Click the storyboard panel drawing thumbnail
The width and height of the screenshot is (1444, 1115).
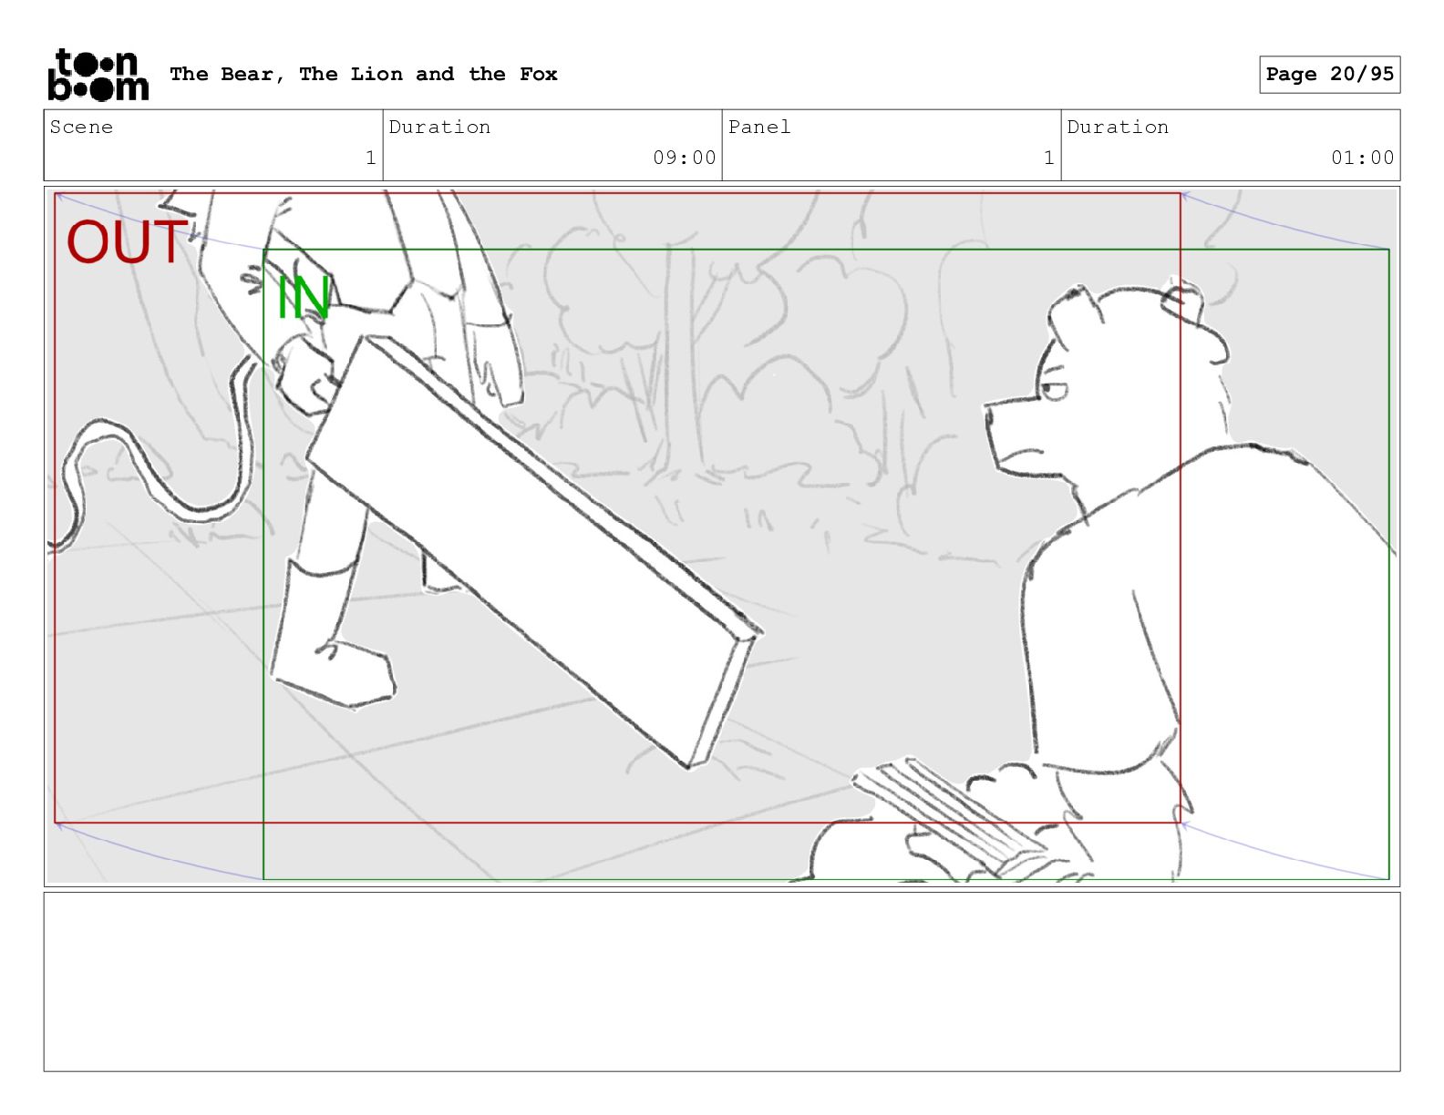[722, 537]
